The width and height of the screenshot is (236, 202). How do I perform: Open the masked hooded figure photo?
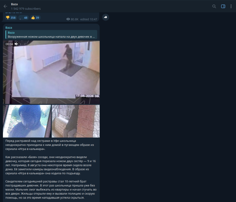click(27, 121)
